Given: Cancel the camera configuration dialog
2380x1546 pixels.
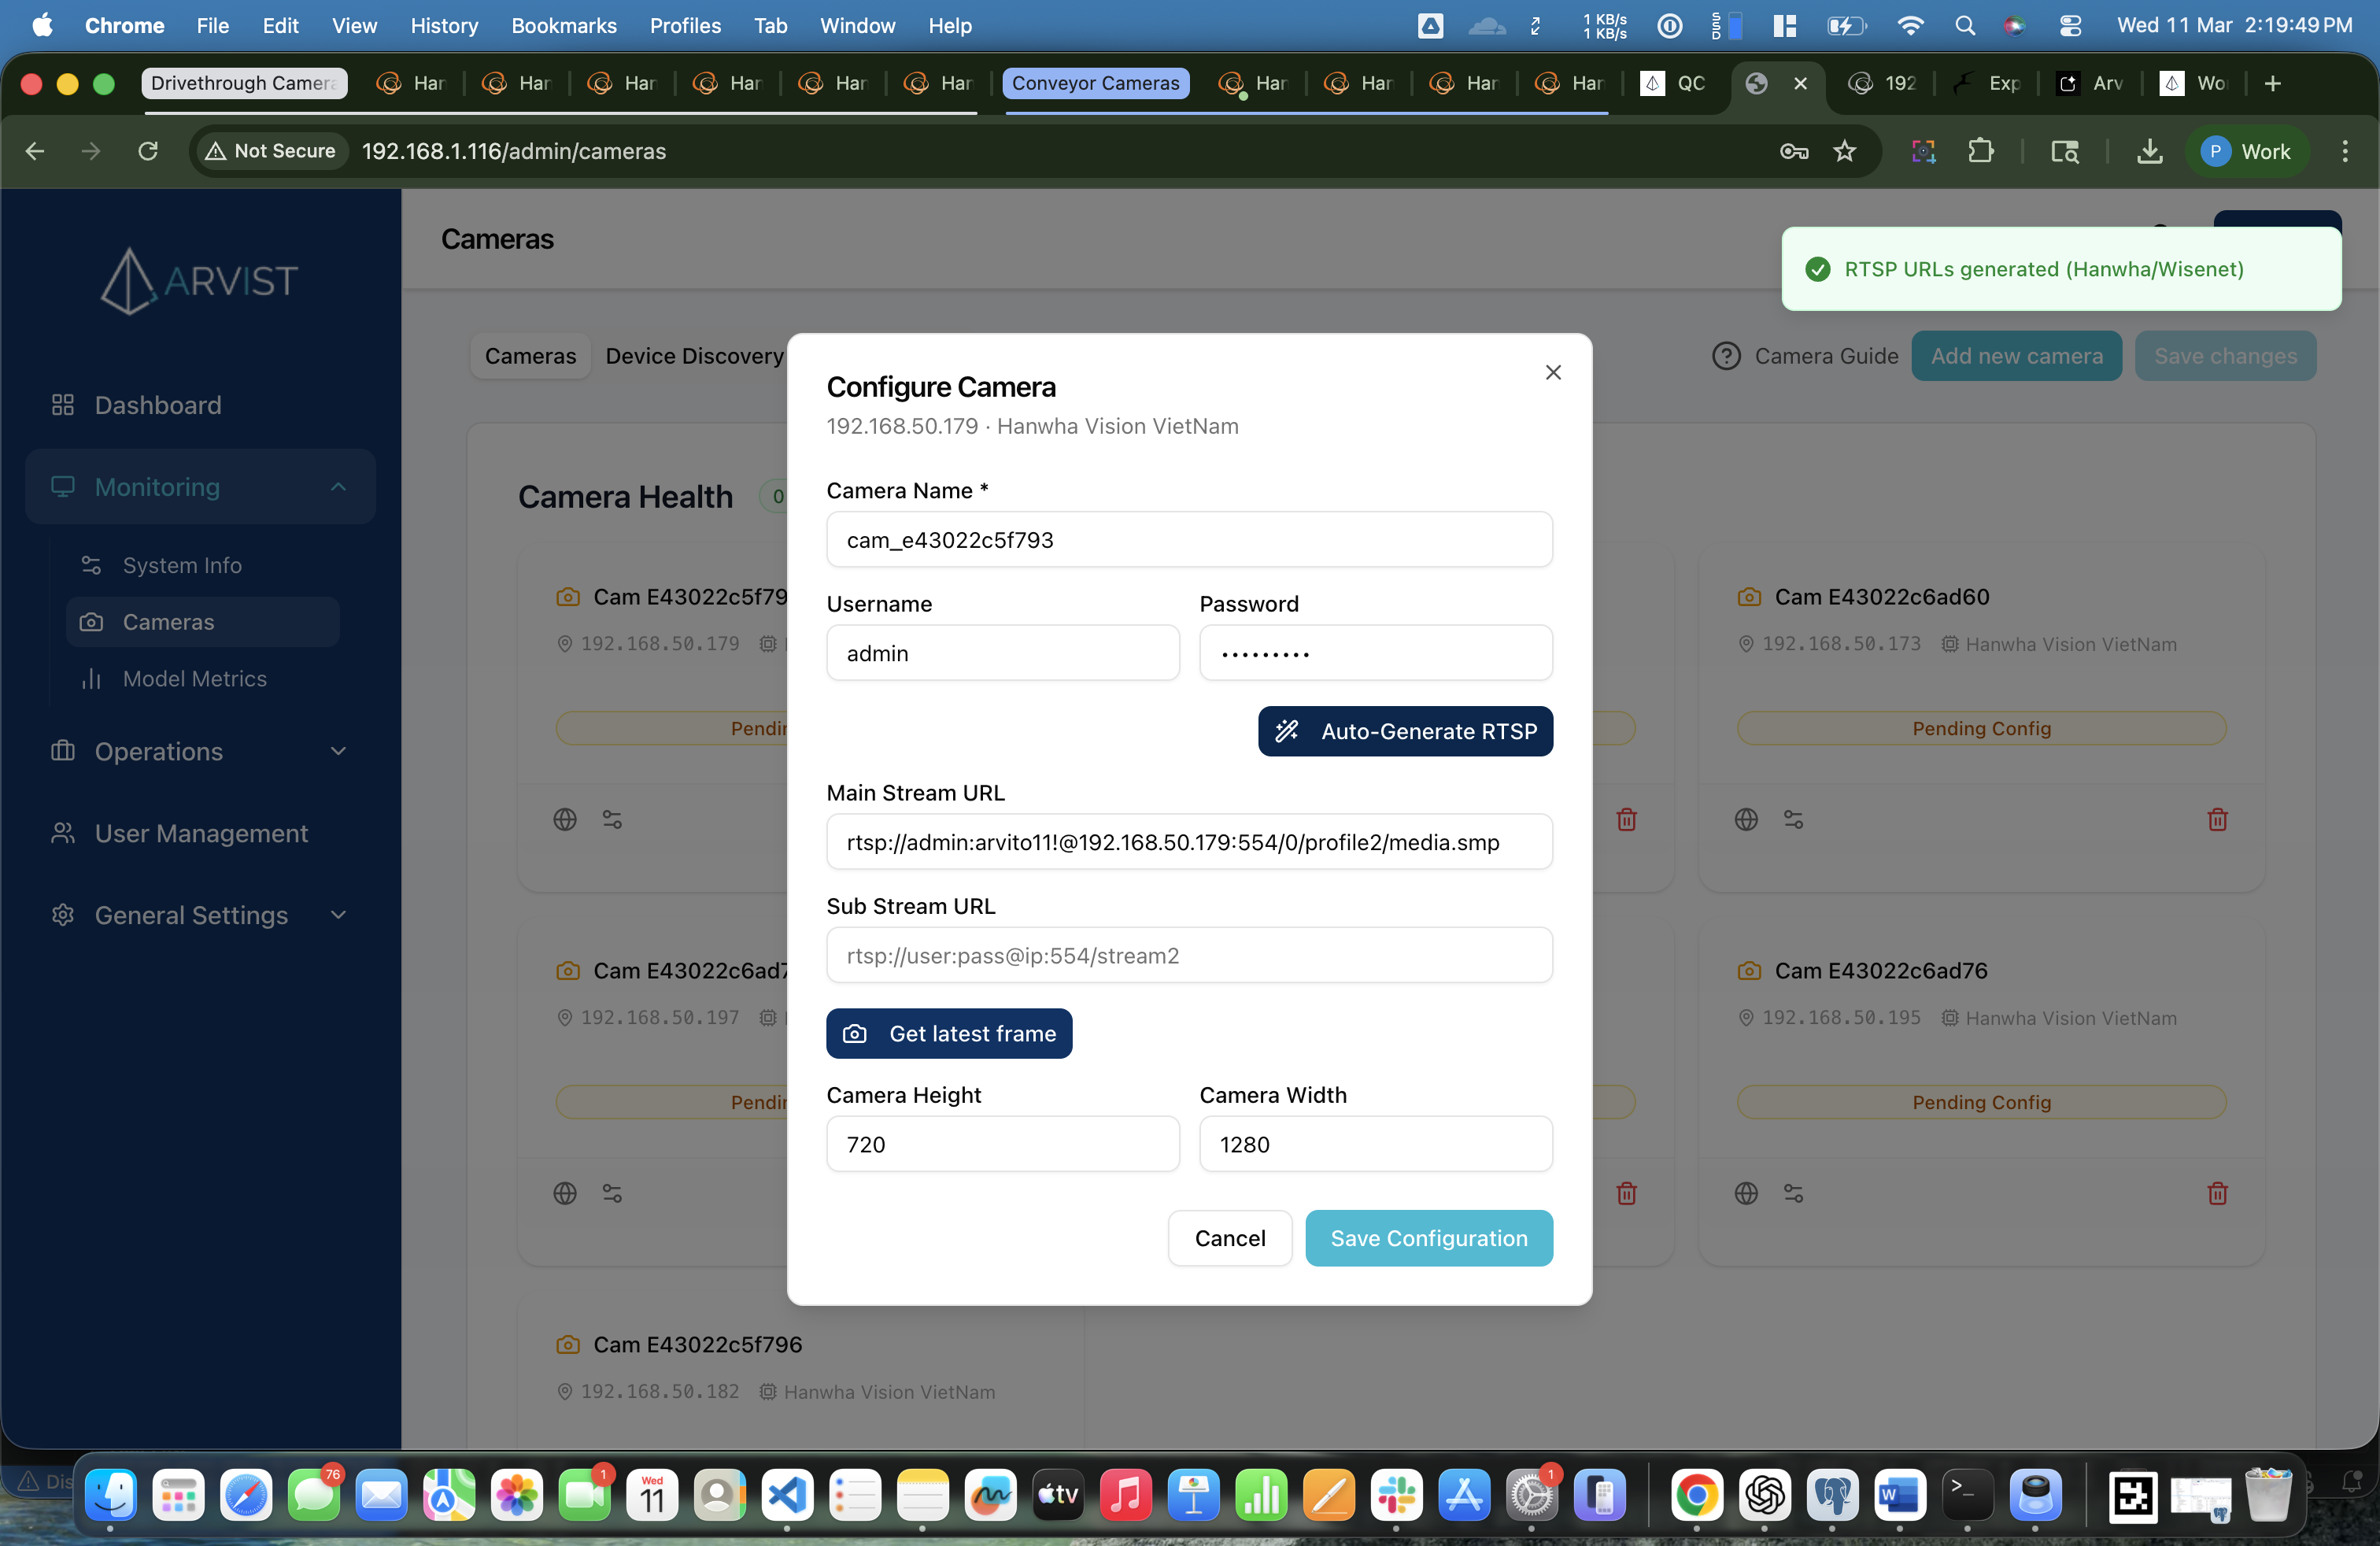Looking at the screenshot, I should pyautogui.click(x=1229, y=1238).
